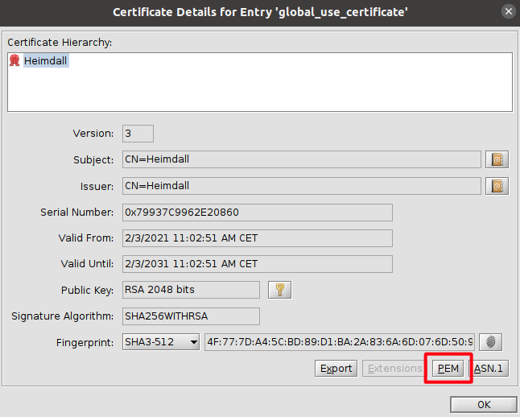Viewport: 520px width, 417px height.
Task: Select Heimdall certificate in the hierarchy
Action: [46, 61]
